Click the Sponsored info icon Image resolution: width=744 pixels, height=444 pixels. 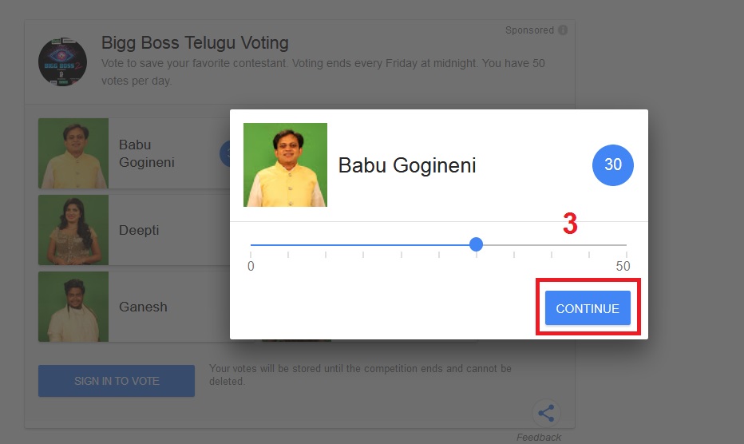[x=563, y=30]
